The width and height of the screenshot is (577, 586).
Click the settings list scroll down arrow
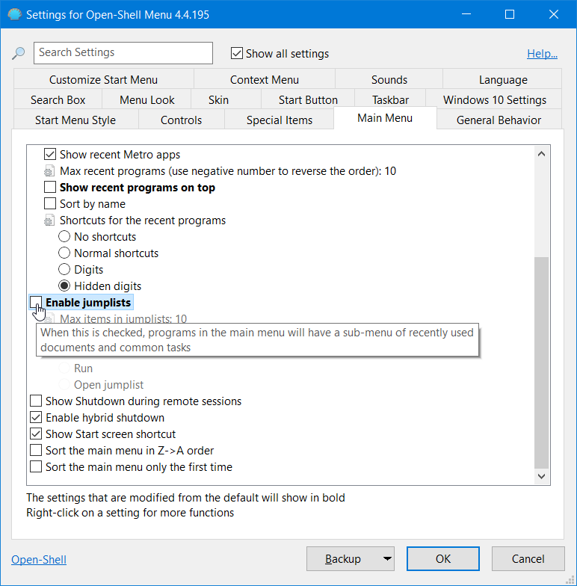click(541, 476)
